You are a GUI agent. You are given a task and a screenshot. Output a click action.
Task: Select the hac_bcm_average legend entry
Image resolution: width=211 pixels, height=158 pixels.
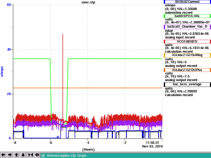[x=187, y=84]
